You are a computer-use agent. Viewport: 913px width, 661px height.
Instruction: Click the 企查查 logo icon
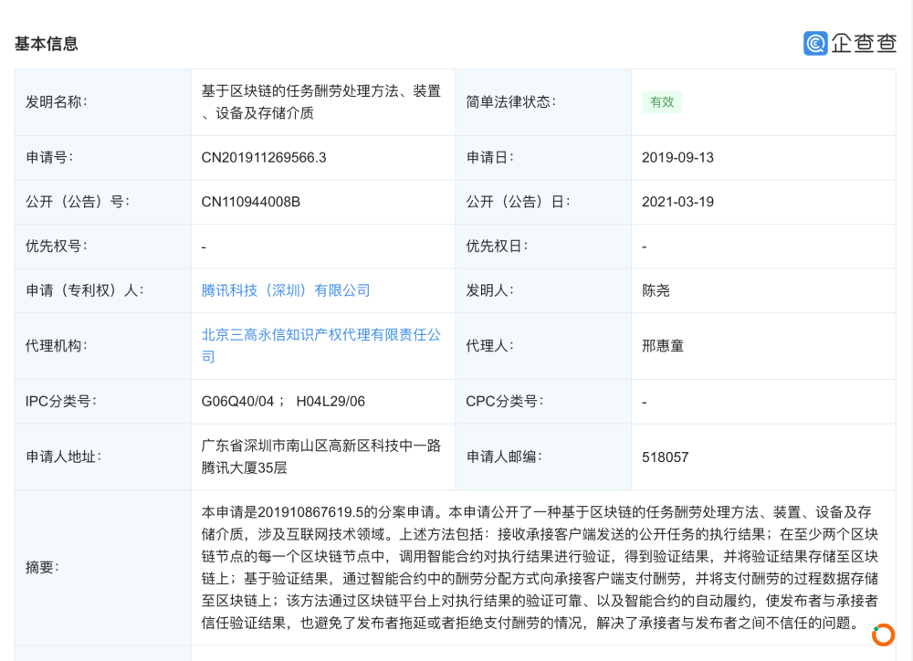pyautogui.click(x=815, y=43)
